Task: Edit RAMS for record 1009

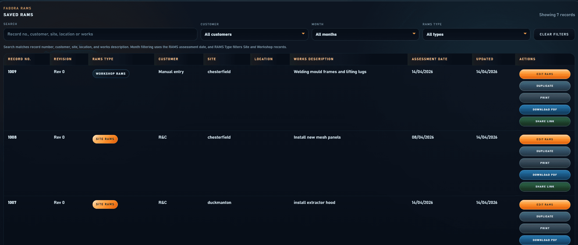Action: pos(545,74)
